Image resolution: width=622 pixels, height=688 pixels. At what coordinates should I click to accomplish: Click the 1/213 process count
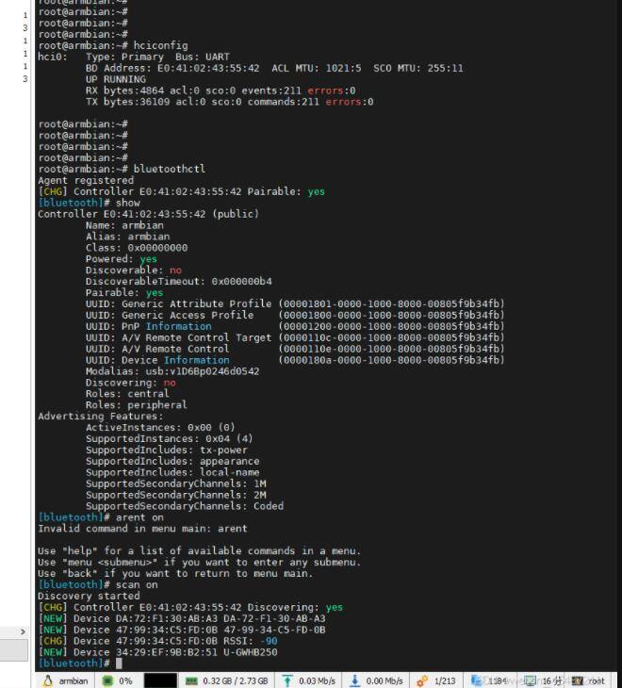(445, 681)
